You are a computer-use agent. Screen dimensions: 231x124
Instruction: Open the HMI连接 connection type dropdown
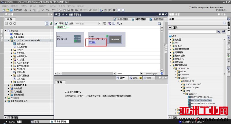[100, 24]
